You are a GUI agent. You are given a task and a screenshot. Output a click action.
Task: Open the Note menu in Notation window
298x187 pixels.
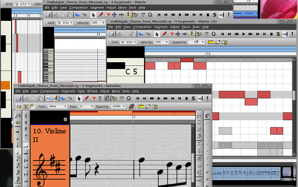click(x=81, y=91)
